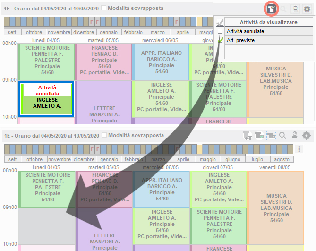The image size is (316, 251).
Task: Click lunedì 04/05 header in top timetable
Action: click(46, 40)
